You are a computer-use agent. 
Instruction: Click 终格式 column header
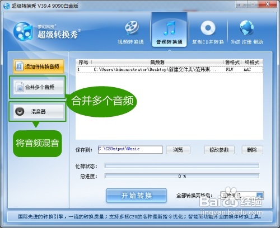(x=252, y=62)
